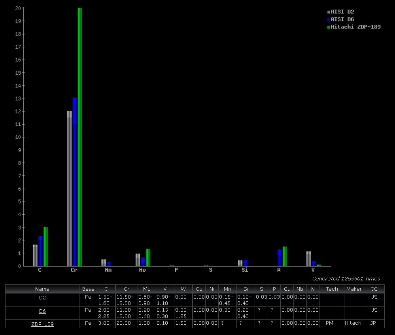Screen dimensions: 395x335
Task: Click the Cr axis label under chart
Action: (74, 270)
